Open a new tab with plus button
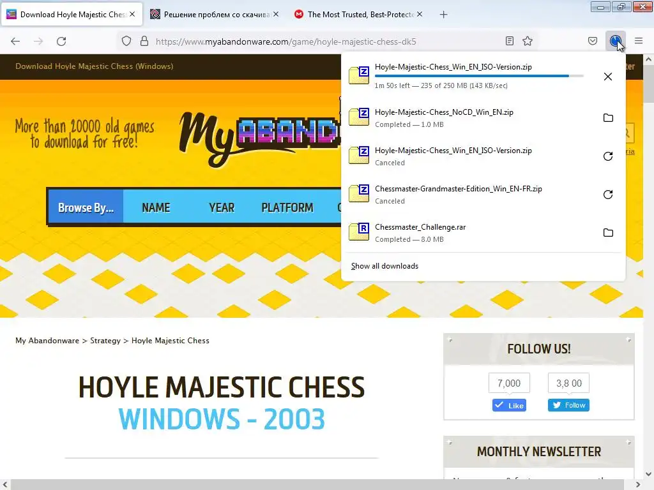Image resolution: width=654 pixels, height=490 pixels. point(443,15)
